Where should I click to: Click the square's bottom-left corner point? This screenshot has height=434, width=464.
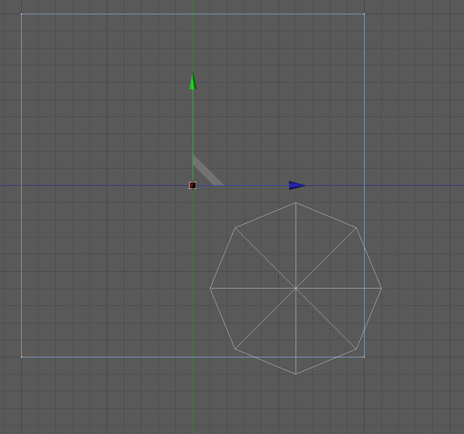pyautogui.click(x=22, y=356)
